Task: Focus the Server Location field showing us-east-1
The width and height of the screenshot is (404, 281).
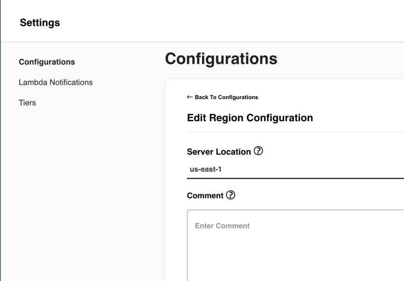Action: click(x=295, y=169)
